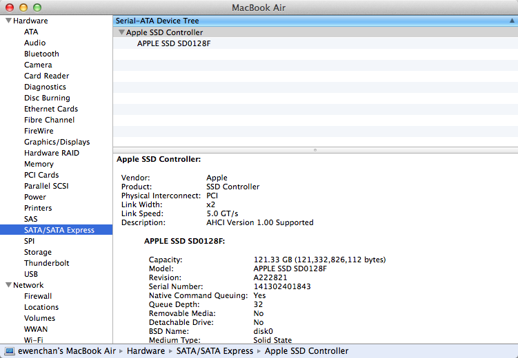Viewport: 518px width, 358px height.
Task: Click the yellow minimize window button
Action: coord(23,8)
